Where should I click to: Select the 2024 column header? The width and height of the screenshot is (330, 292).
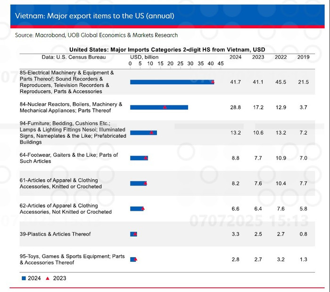coord(235,57)
